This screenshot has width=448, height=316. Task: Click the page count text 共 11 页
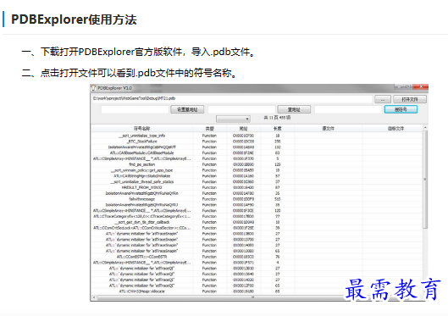point(270,118)
